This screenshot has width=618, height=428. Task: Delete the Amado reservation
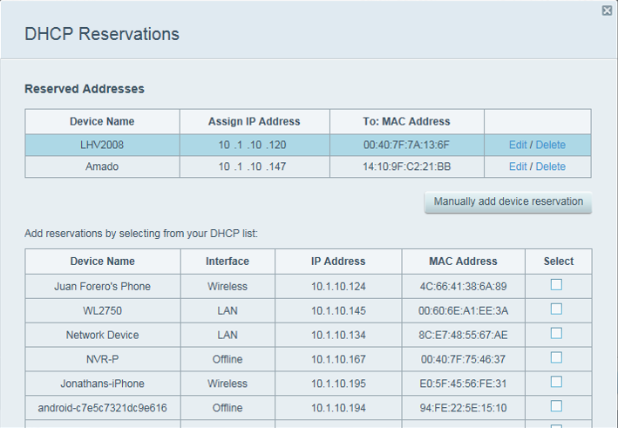[550, 166]
